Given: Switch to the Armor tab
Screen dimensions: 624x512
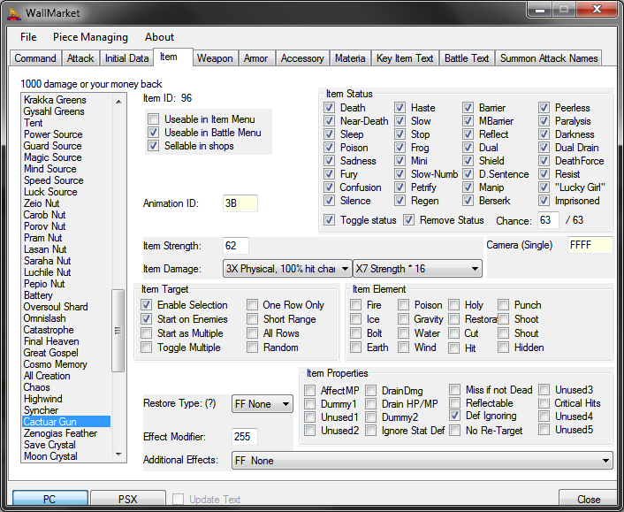Looking at the screenshot, I should tap(255, 58).
